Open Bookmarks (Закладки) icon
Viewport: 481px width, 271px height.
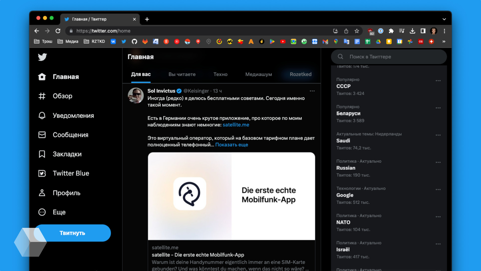(42, 154)
